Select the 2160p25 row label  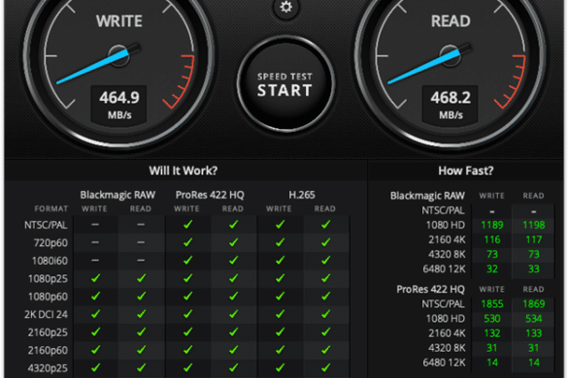pos(48,332)
